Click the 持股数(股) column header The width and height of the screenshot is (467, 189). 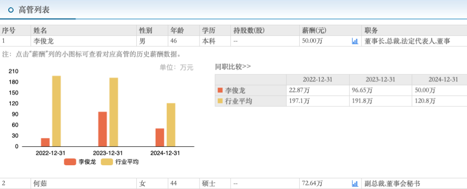click(x=265, y=30)
